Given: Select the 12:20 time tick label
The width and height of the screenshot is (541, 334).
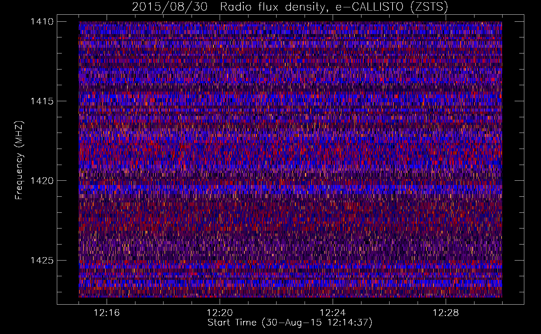Looking at the screenshot, I should pos(220,313).
